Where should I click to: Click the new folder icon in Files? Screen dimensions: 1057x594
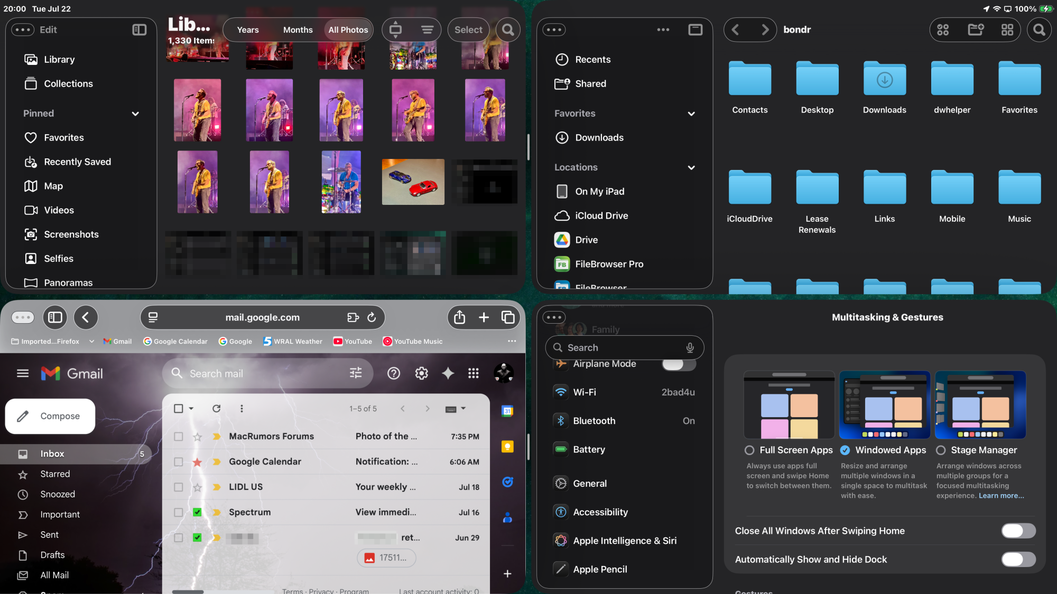976,30
